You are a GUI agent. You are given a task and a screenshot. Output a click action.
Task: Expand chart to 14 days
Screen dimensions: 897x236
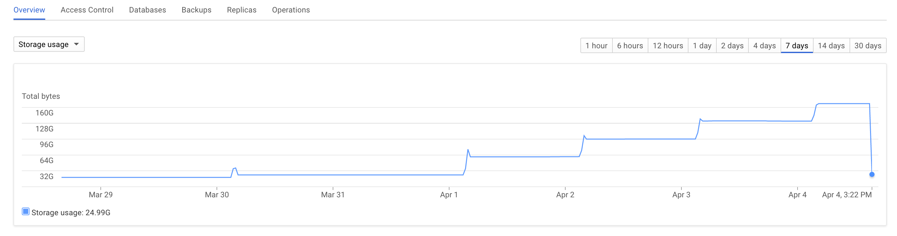(832, 46)
